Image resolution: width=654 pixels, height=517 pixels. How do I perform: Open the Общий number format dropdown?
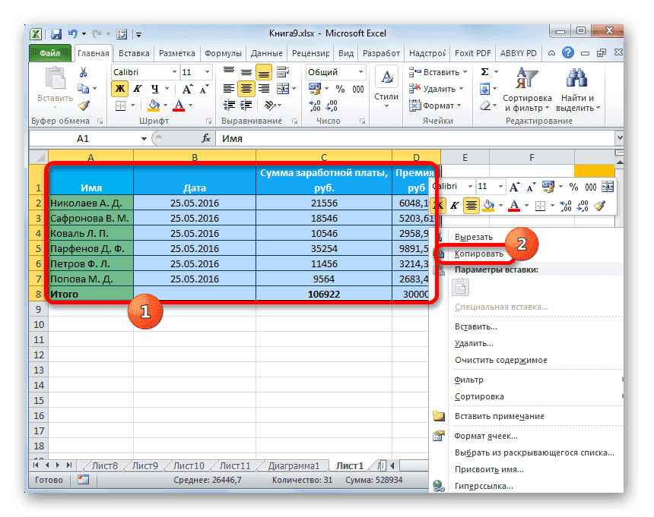coord(361,71)
